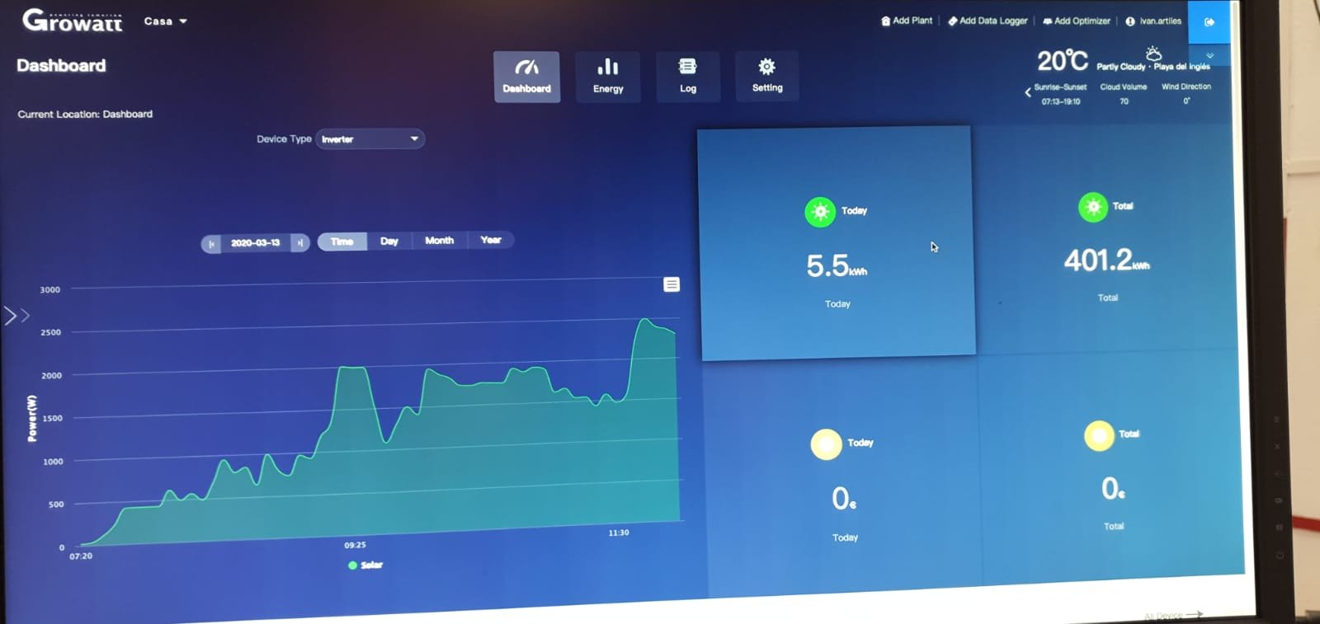
Task: Go to next date in date picker
Action: 300,243
